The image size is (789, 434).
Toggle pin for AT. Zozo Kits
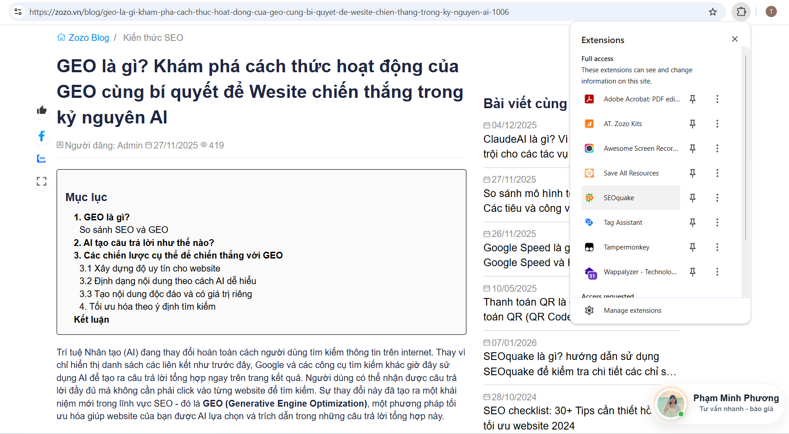(692, 124)
